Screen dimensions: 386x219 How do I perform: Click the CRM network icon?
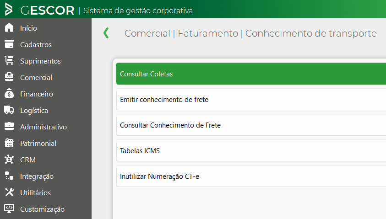9,159
